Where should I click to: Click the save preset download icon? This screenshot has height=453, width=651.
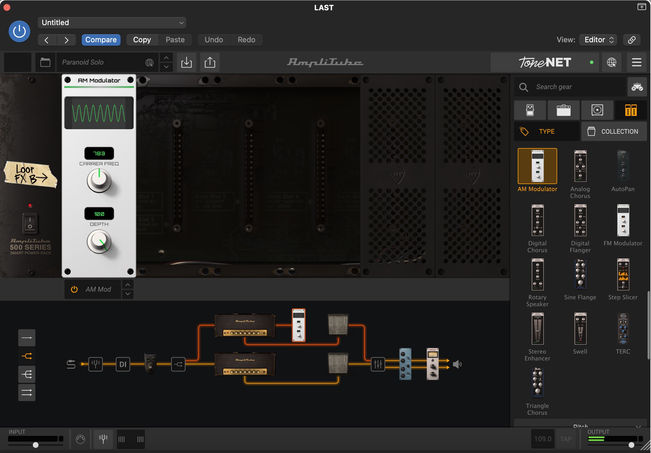187,62
